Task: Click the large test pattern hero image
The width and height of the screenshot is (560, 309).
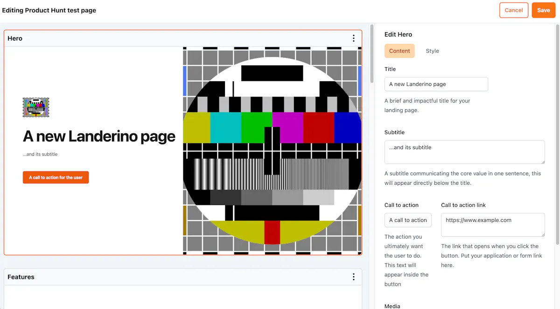Action: coord(272,150)
